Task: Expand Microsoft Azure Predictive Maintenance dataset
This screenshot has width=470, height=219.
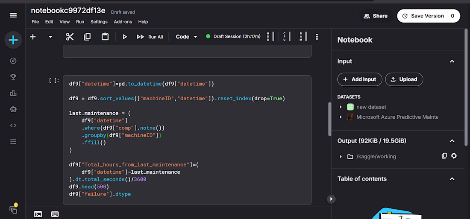Action: pyautogui.click(x=341, y=117)
